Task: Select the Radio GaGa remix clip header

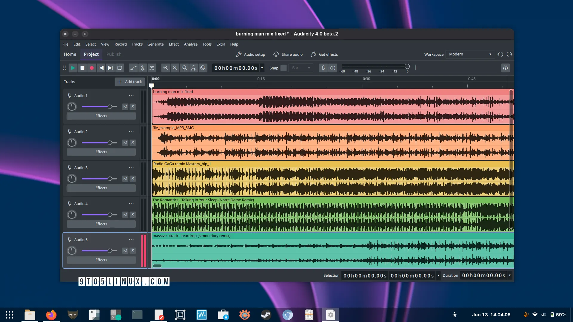Action: click(x=333, y=164)
